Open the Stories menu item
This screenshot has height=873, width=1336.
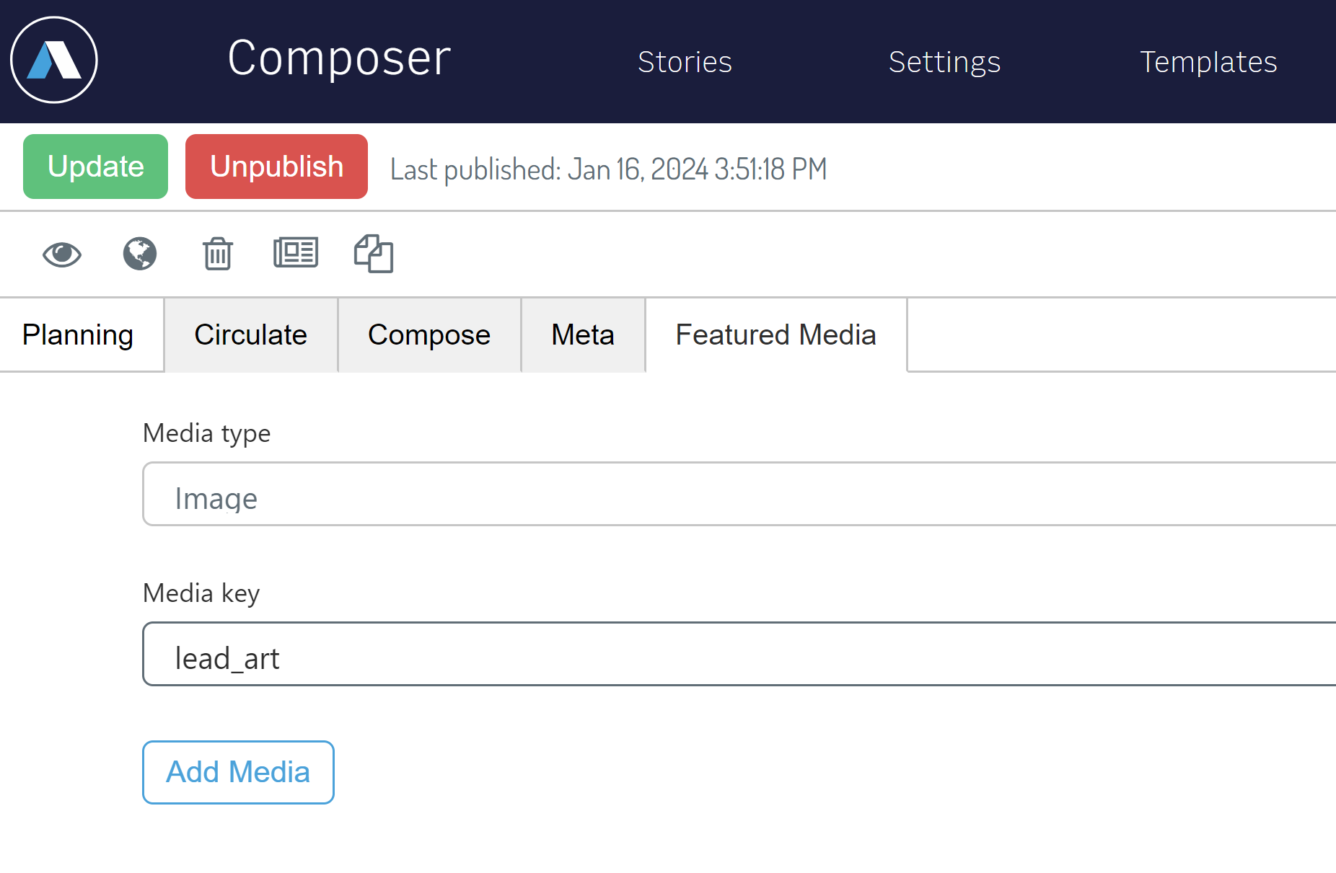pos(685,62)
